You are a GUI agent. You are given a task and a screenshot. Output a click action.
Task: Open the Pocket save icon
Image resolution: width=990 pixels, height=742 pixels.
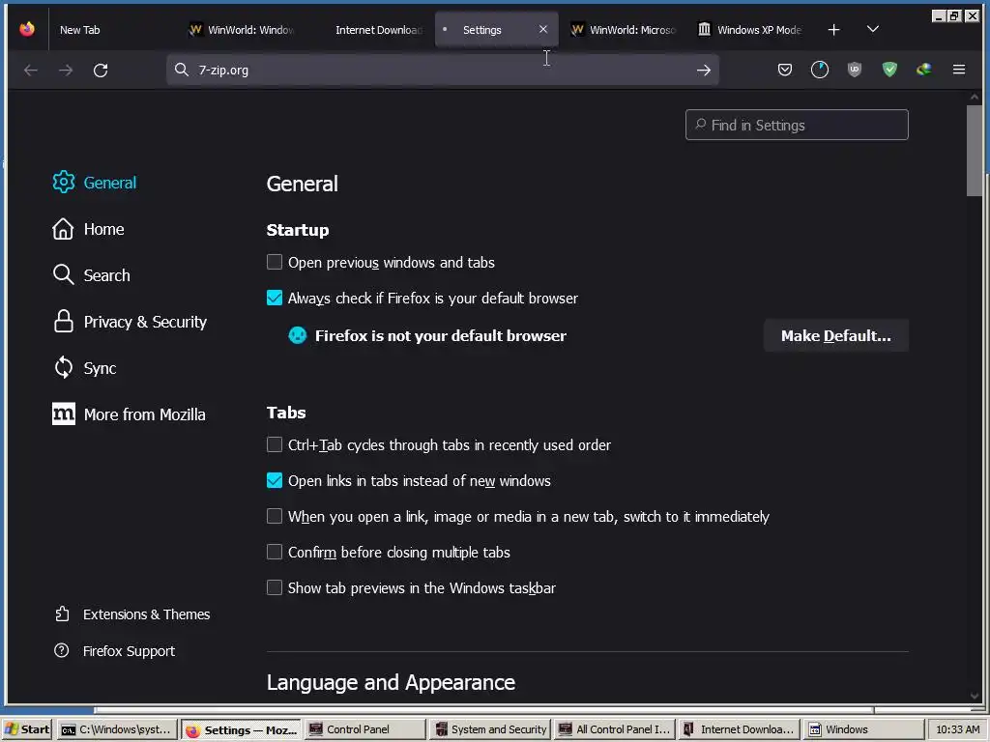point(785,70)
